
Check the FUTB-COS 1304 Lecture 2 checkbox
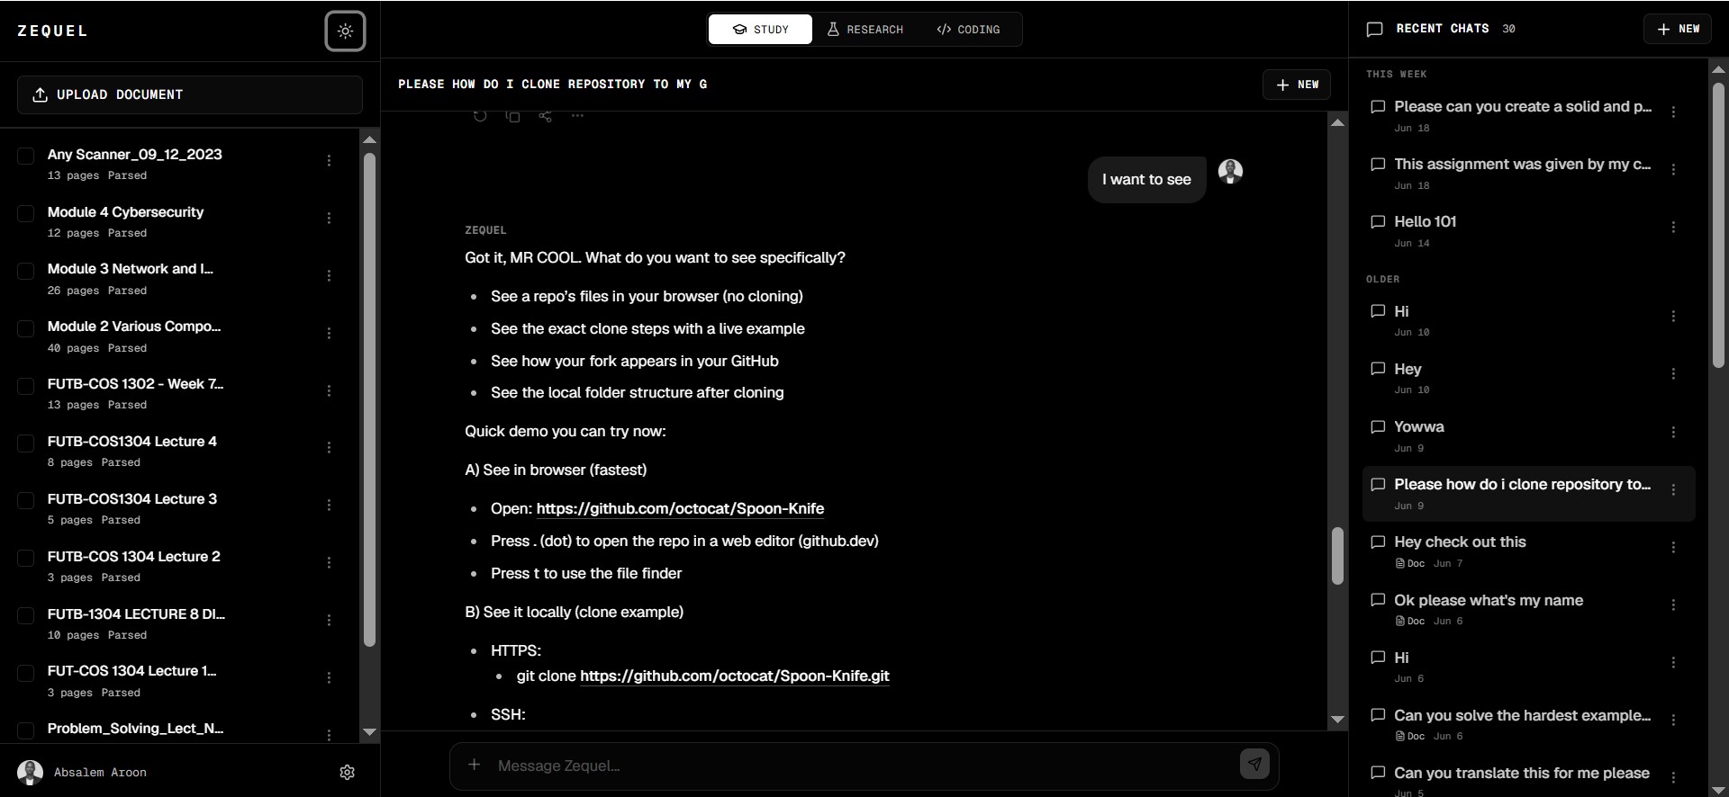click(26, 559)
